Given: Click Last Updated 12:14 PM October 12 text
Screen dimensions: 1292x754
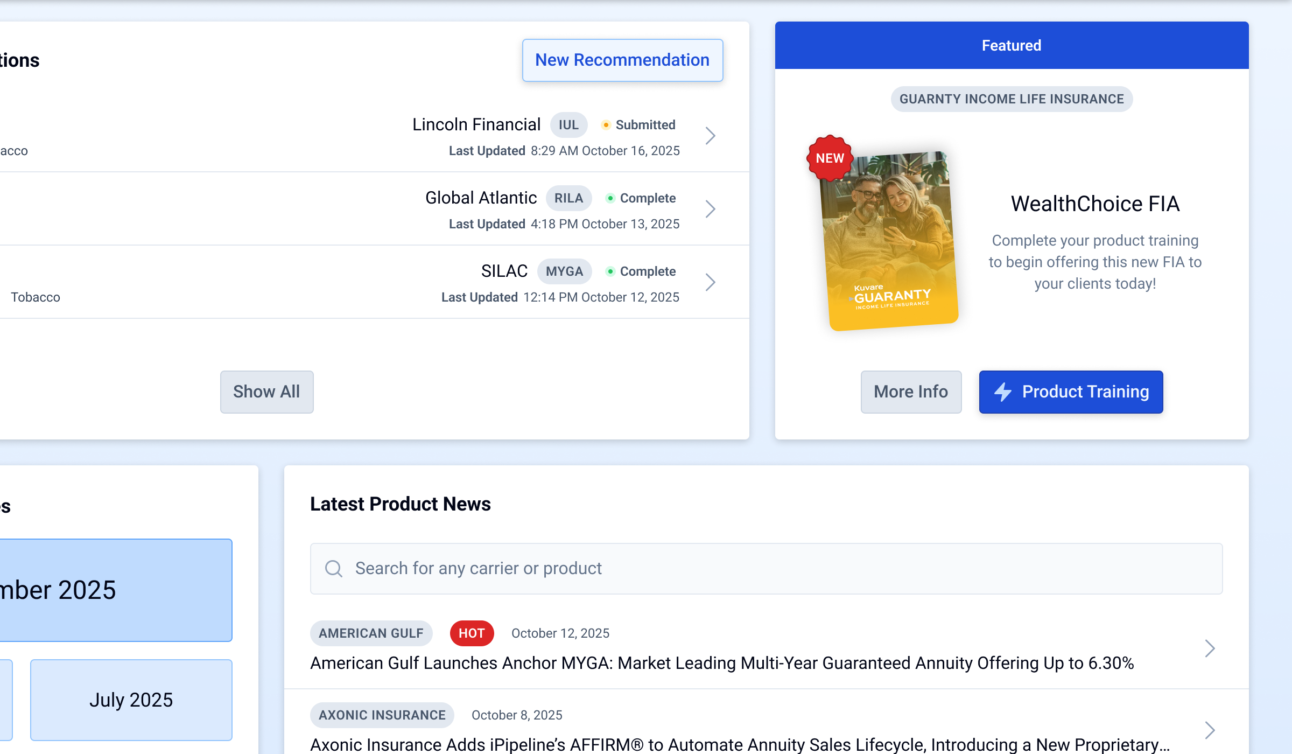Looking at the screenshot, I should [x=560, y=297].
